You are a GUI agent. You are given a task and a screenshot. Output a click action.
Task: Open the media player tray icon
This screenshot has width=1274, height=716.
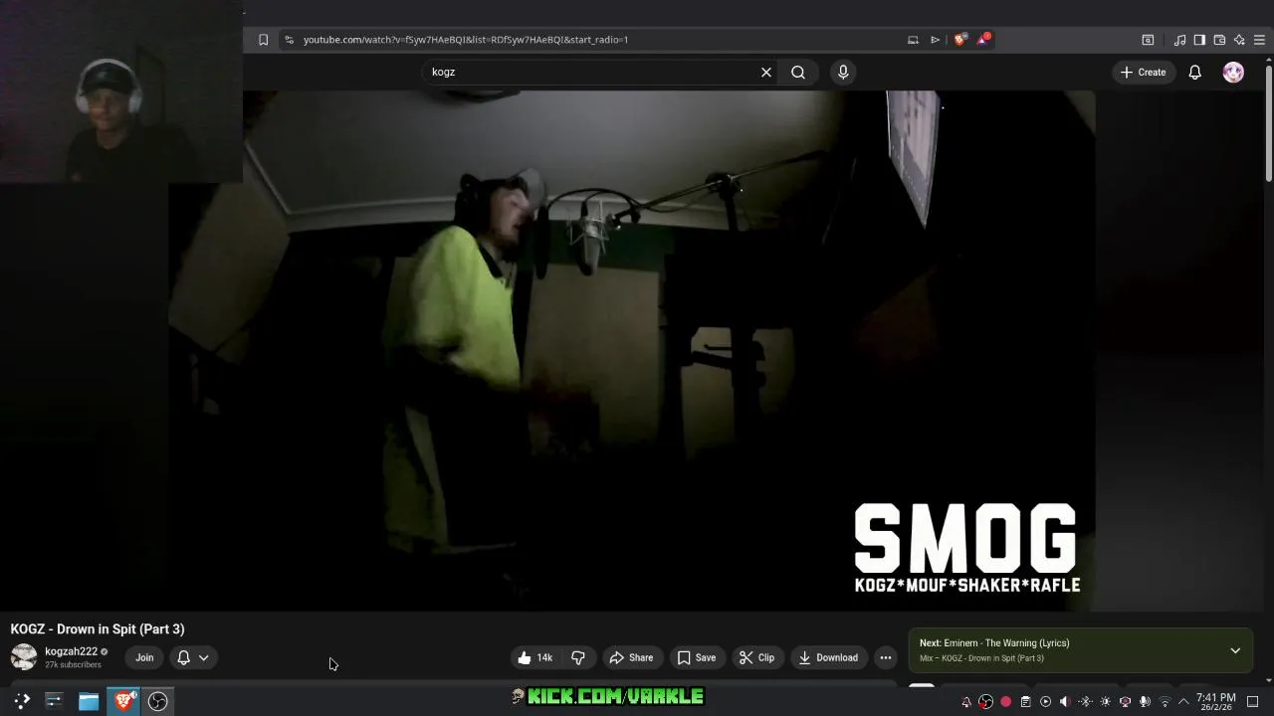pos(1045,702)
